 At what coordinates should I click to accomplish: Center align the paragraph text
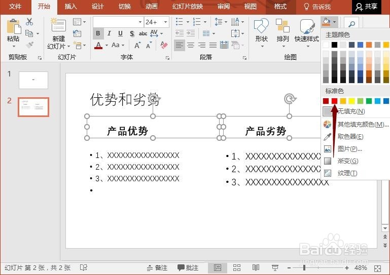[x=191, y=45]
